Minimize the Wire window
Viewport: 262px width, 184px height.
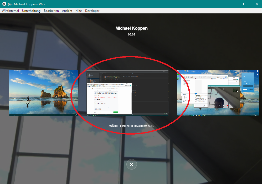(x=233, y=4)
